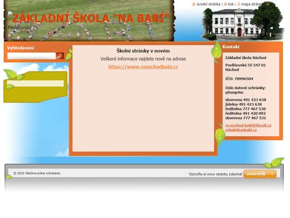Click the RSS icon over the tree

268,4
